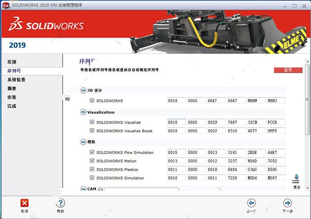The height and width of the screenshot is (219, 311).
Task: Click Visualize Boost serial field 0022
Action: pyautogui.click(x=216, y=131)
